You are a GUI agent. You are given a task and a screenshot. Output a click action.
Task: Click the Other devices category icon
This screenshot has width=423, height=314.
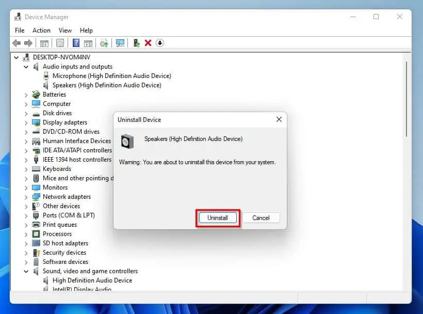click(x=36, y=206)
